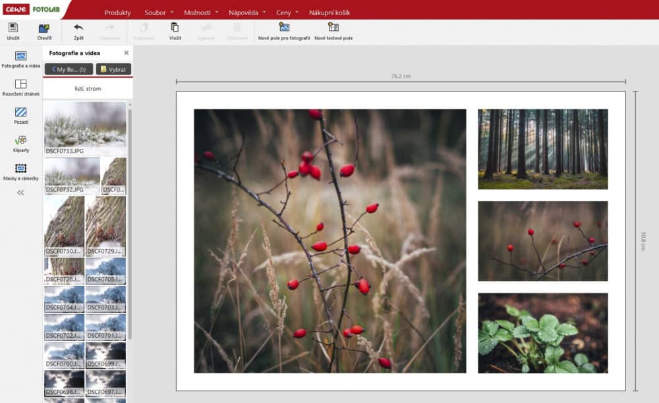
Task: Go back using My Bo... button
Action: tap(69, 69)
